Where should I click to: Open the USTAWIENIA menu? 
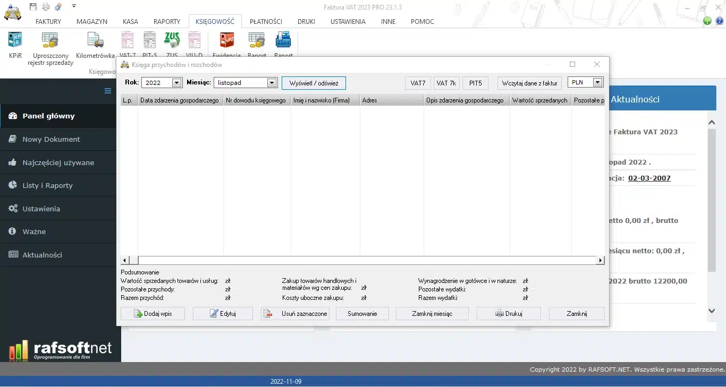[x=348, y=22]
